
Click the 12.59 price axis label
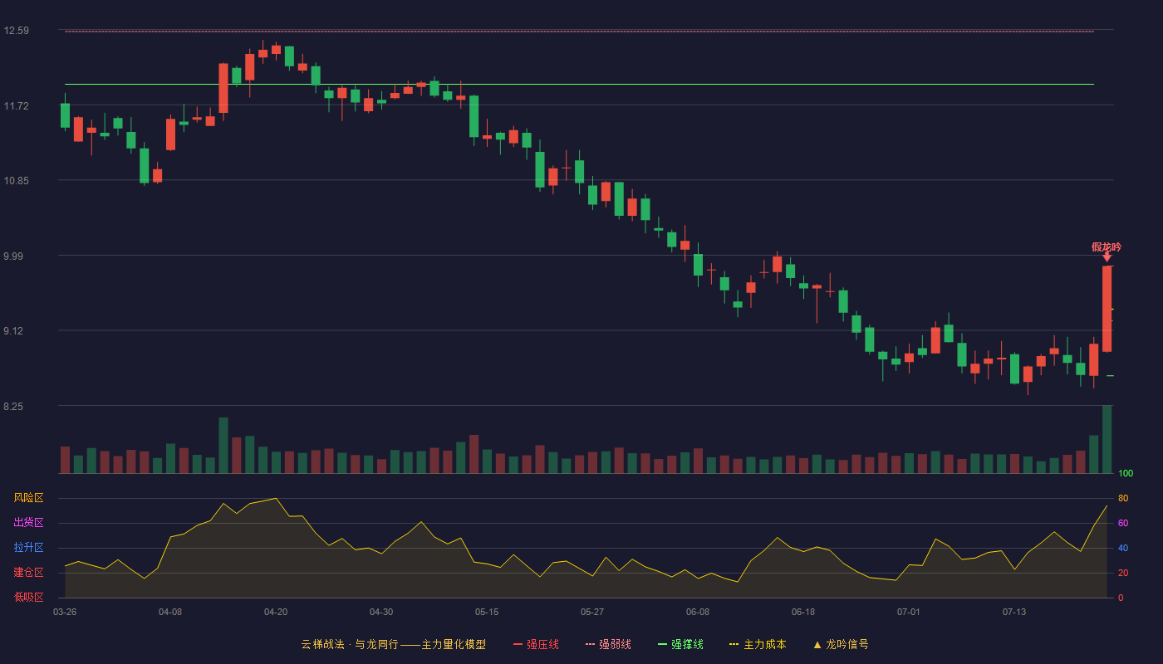(16, 31)
